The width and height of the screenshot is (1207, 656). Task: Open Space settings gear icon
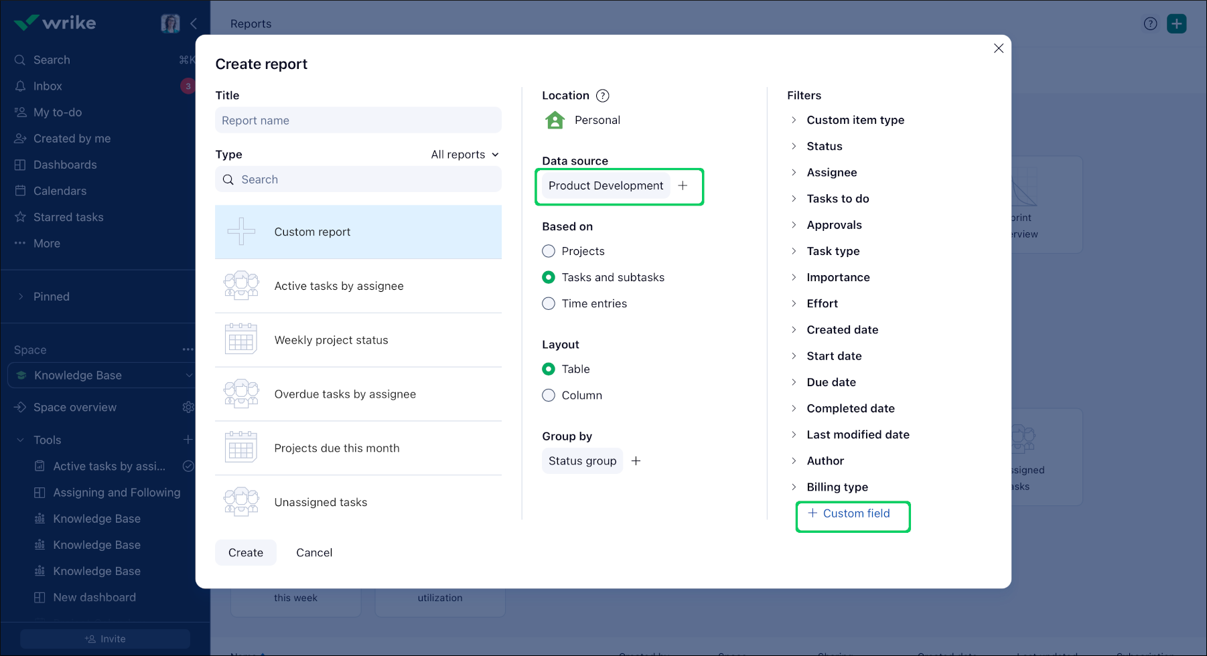pos(188,408)
